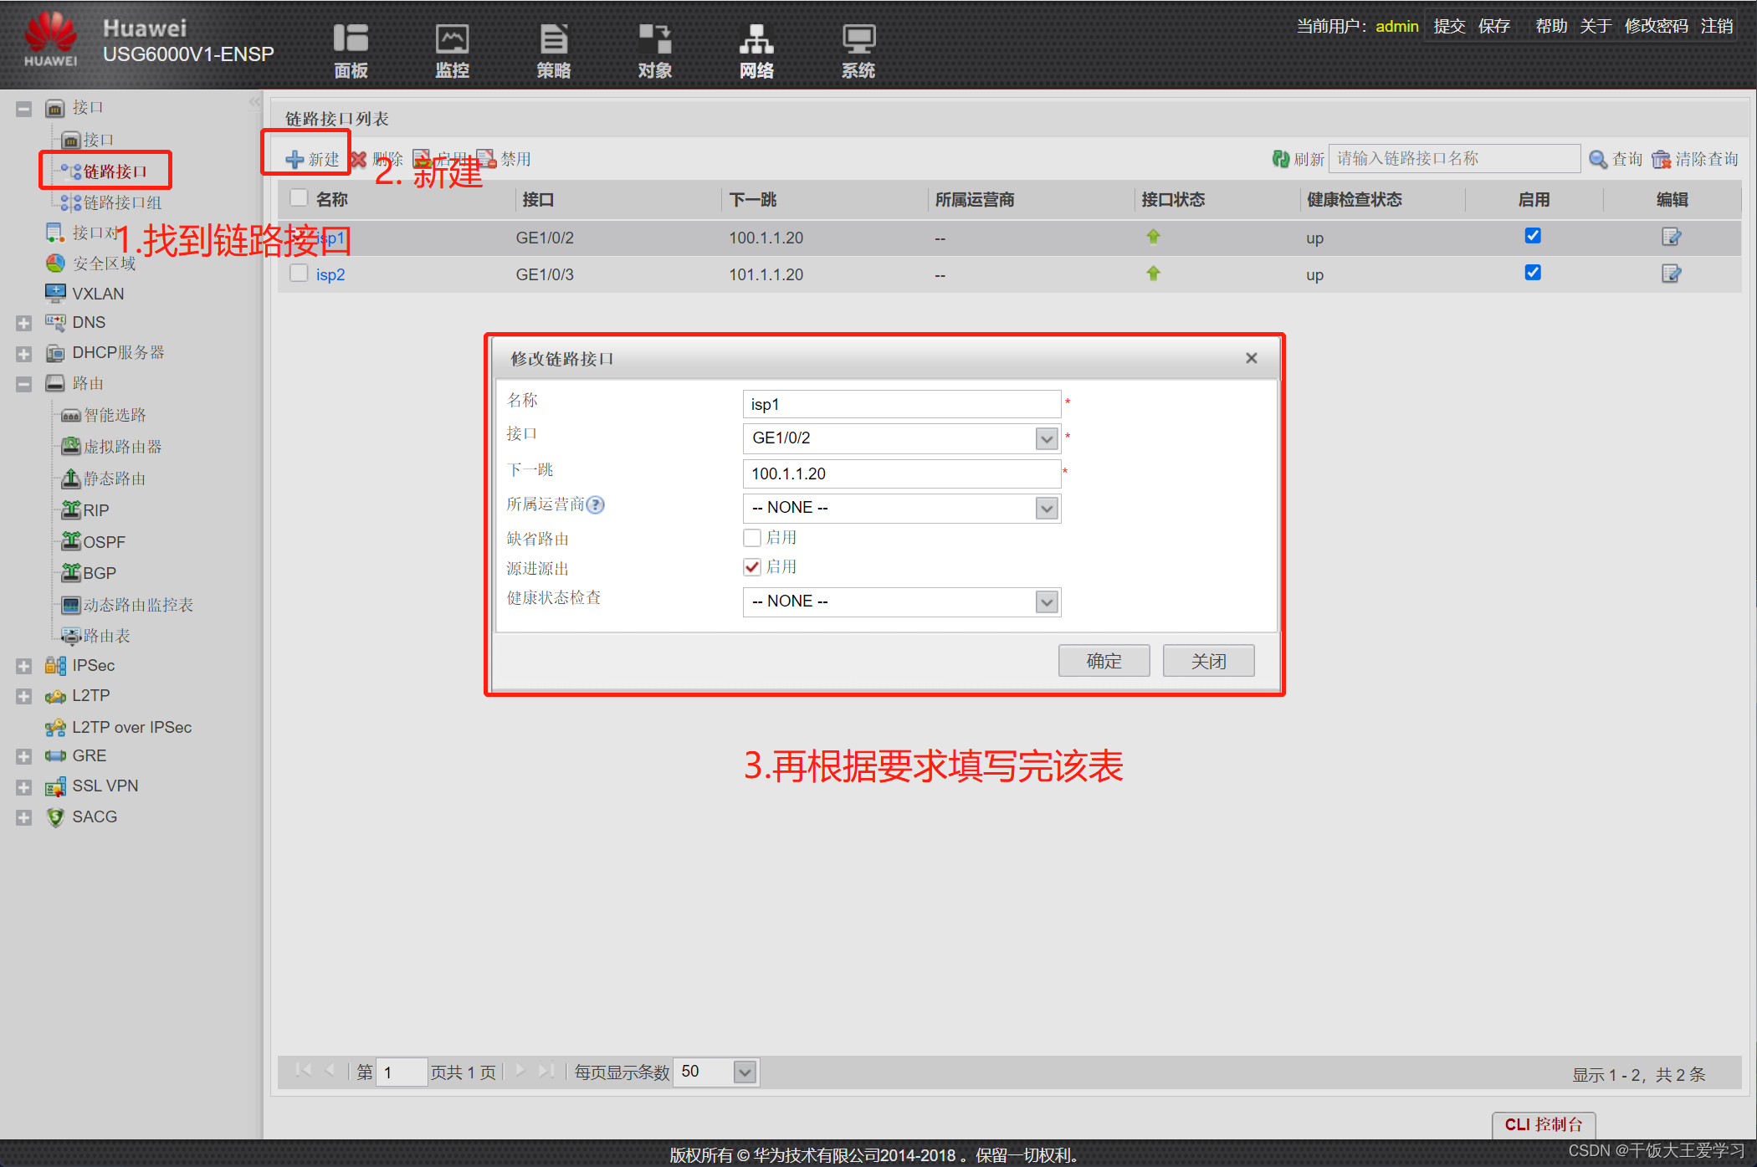This screenshot has width=1757, height=1167.
Task: Open the 每页显示条数 50 dropdown
Action: click(745, 1072)
